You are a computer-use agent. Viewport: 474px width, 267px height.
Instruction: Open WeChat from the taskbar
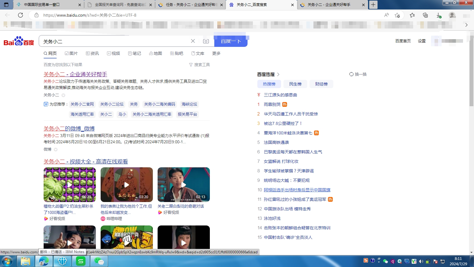click(99, 261)
